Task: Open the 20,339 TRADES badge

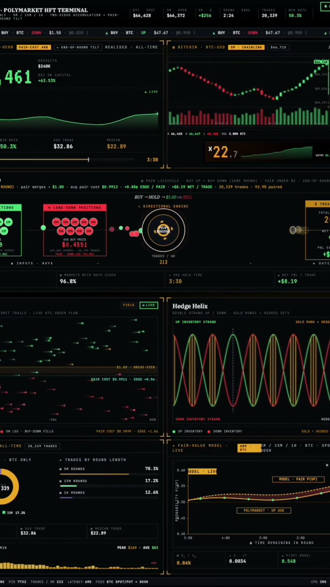Action: (x=42, y=446)
